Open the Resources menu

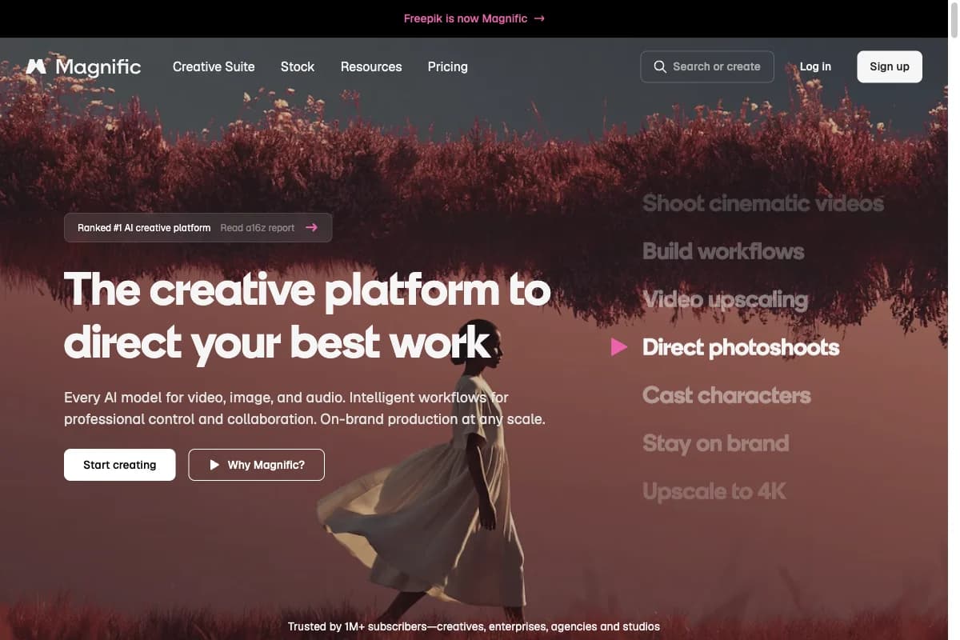coord(371,66)
